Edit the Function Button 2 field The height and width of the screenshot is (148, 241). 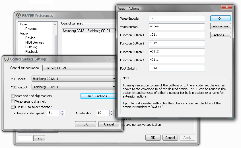coord(177,43)
